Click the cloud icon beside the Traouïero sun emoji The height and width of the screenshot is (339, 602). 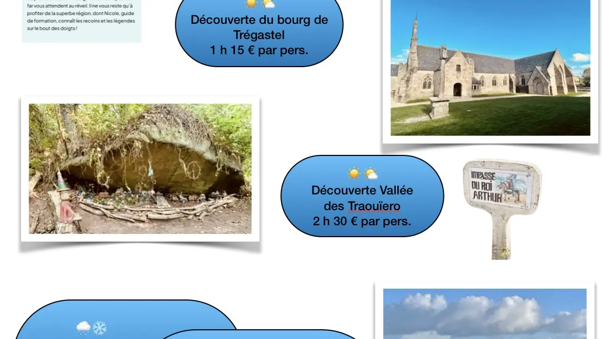(x=370, y=173)
